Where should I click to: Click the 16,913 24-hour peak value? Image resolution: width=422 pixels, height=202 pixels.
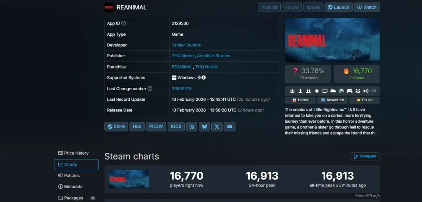pyautogui.click(x=262, y=176)
